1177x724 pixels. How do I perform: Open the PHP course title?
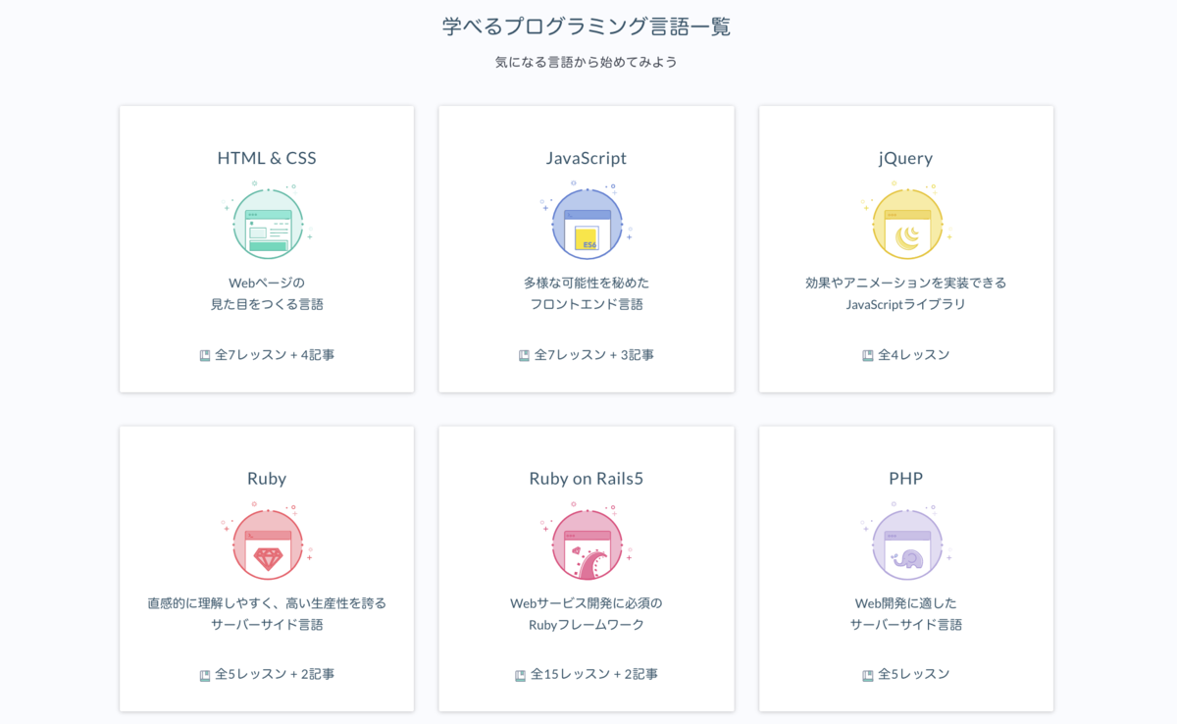(x=906, y=479)
